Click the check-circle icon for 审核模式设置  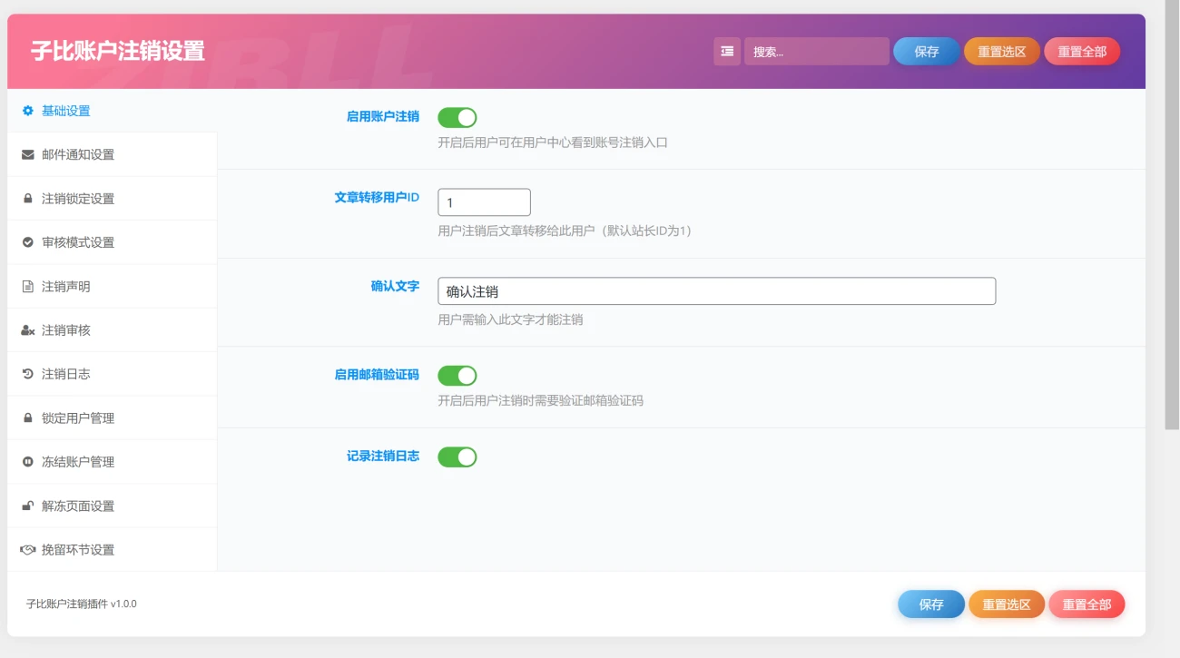27,241
